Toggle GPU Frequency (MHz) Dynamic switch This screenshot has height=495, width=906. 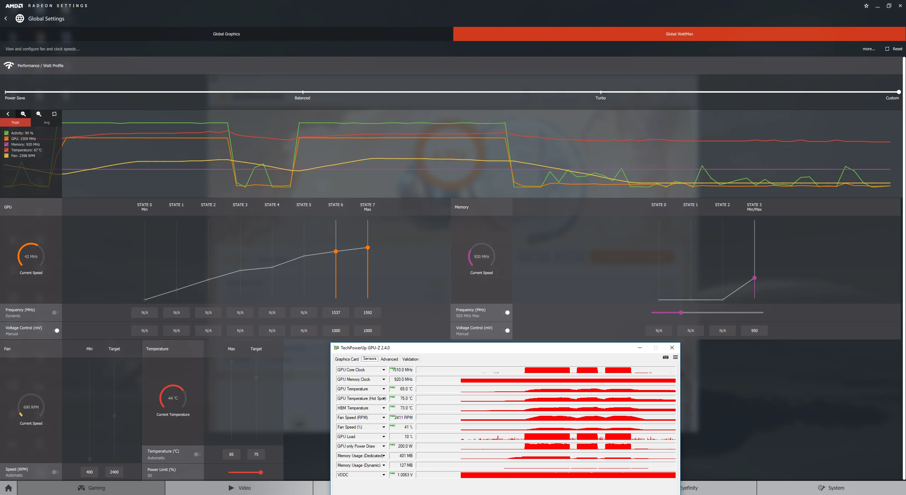[x=55, y=313]
